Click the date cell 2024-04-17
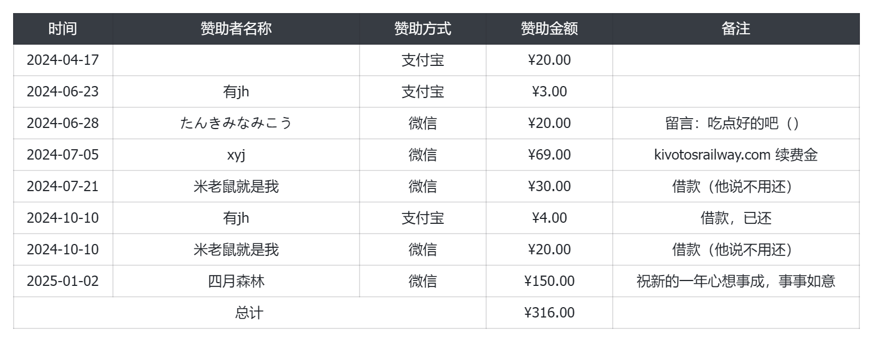 pyautogui.click(x=63, y=60)
